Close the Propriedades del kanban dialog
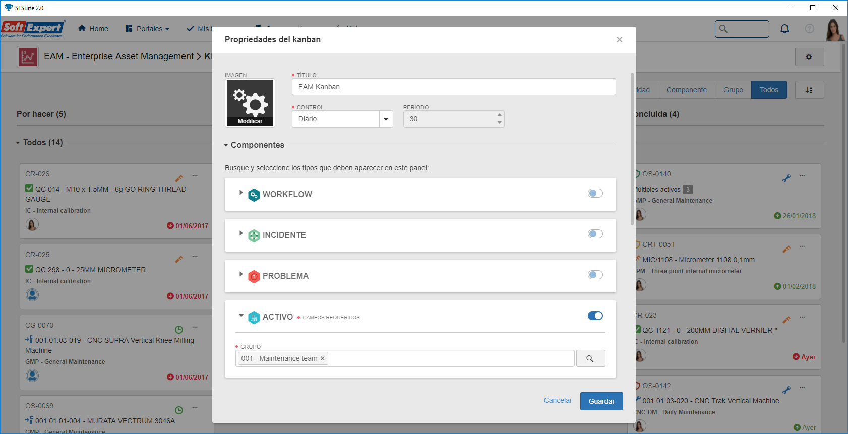Image resolution: width=848 pixels, height=434 pixels. 619,40
